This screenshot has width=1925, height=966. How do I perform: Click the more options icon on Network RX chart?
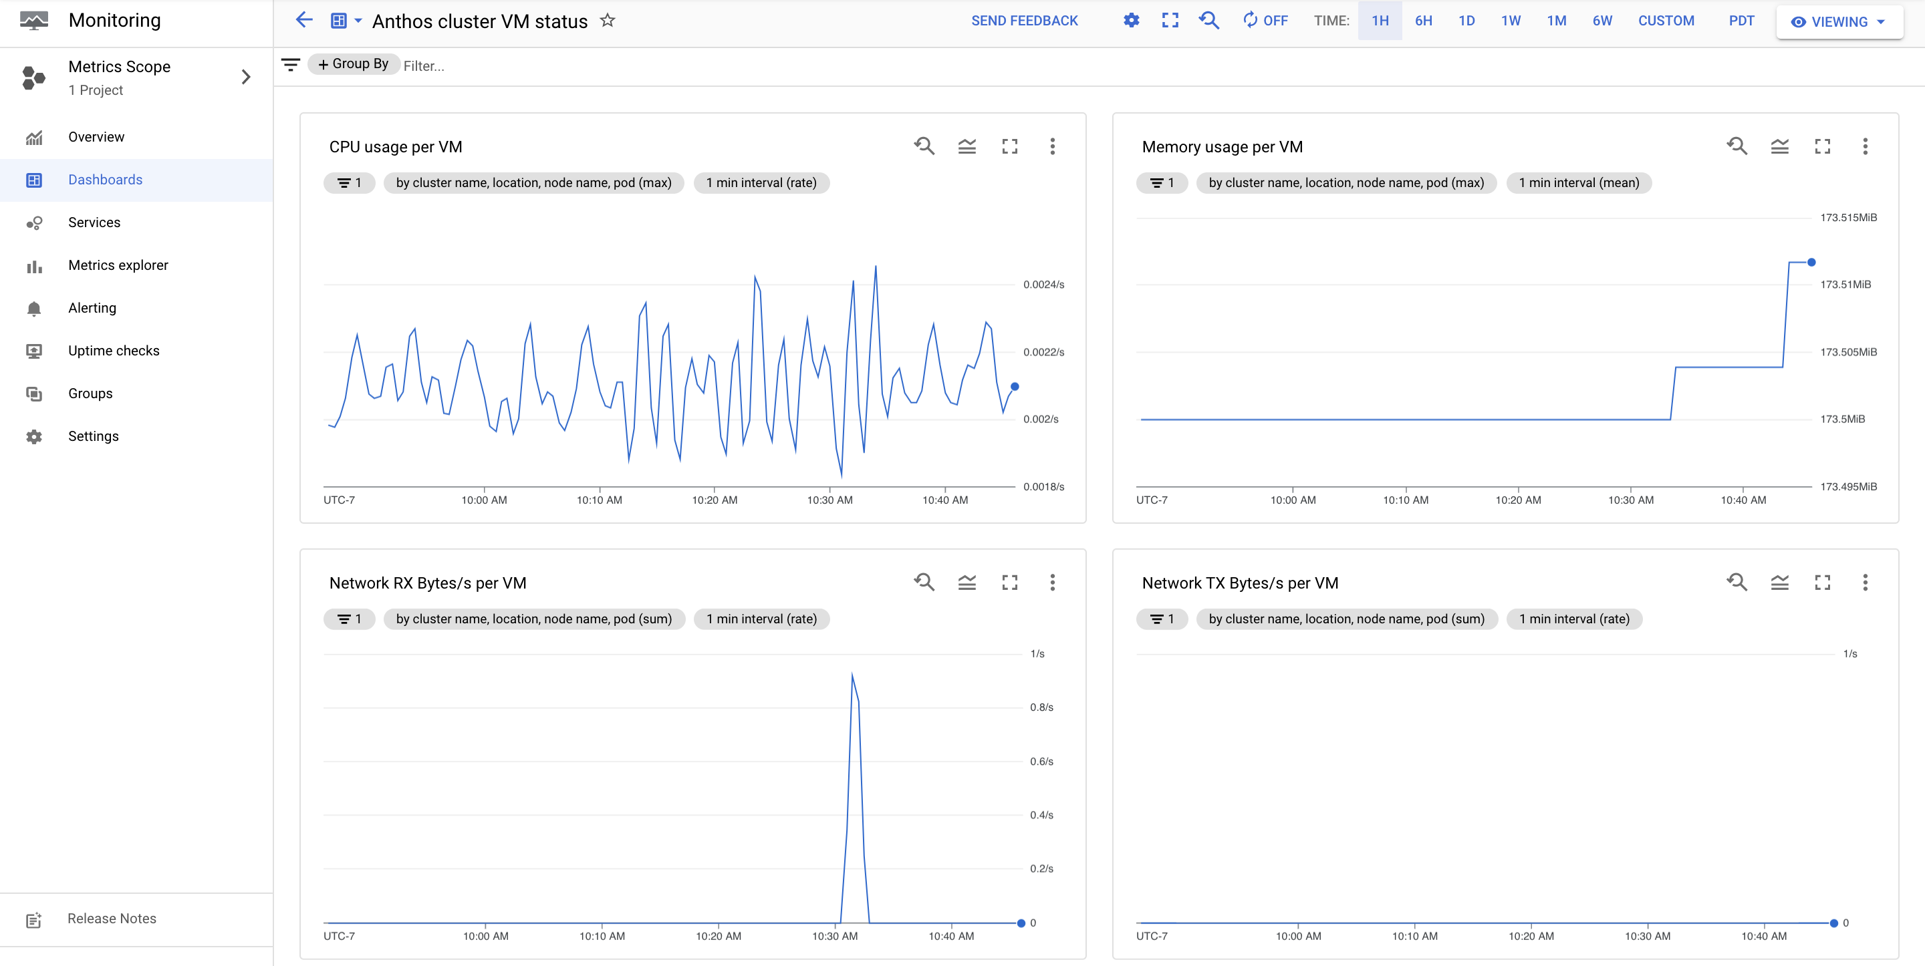coord(1053,582)
